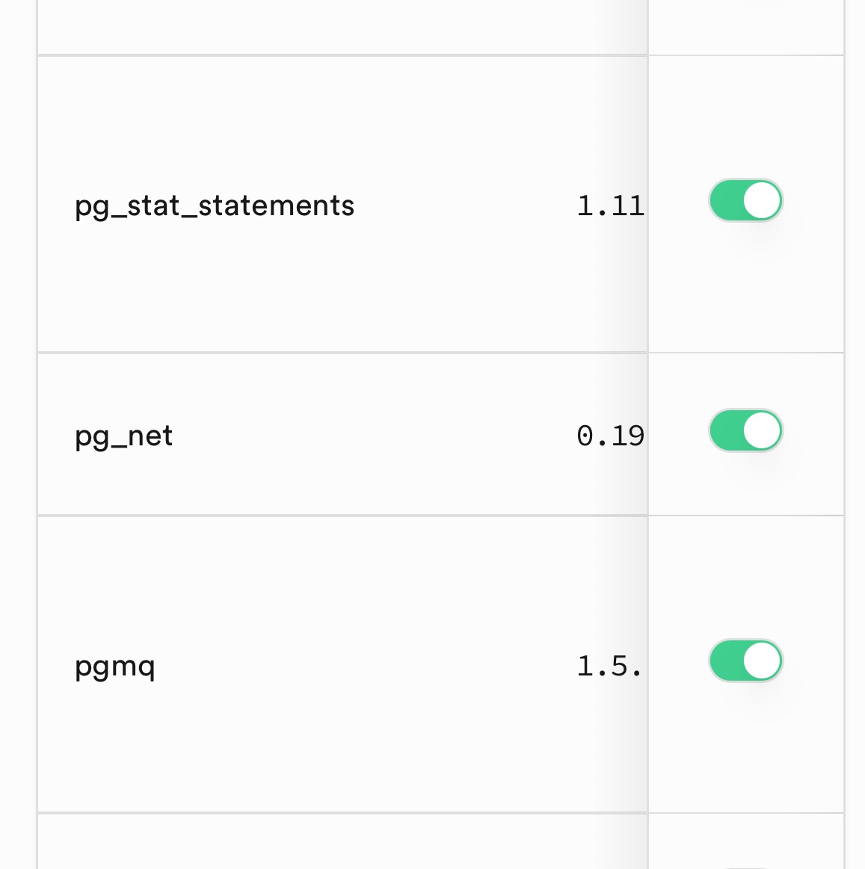Click empty toggle-column cell above pg_stat_statements switch
Image resolution: width=865 pixels, height=869 pixels.
pos(745,26)
